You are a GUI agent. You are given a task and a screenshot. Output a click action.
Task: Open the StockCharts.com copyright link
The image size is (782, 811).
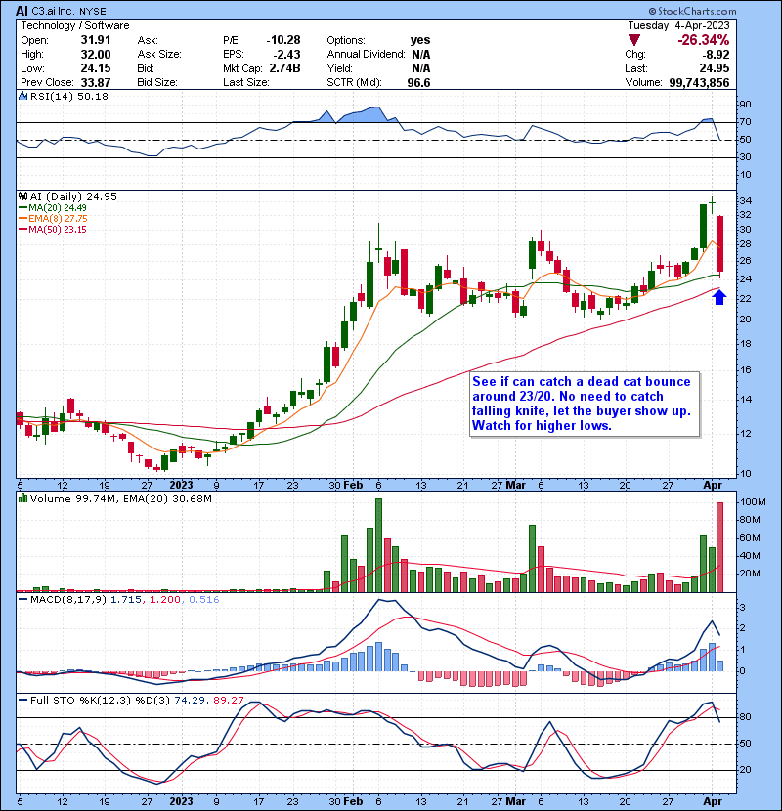point(692,11)
